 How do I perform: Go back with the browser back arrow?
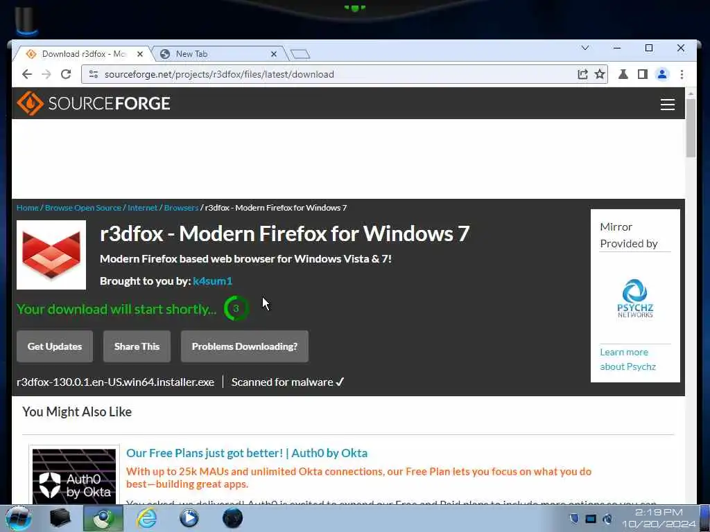27,74
